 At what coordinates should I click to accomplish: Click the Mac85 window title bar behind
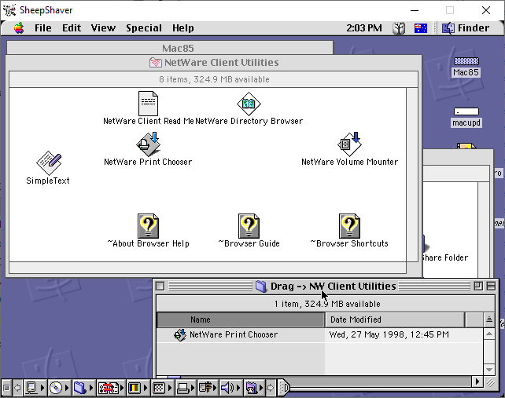pyautogui.click(x=170, y=48)
